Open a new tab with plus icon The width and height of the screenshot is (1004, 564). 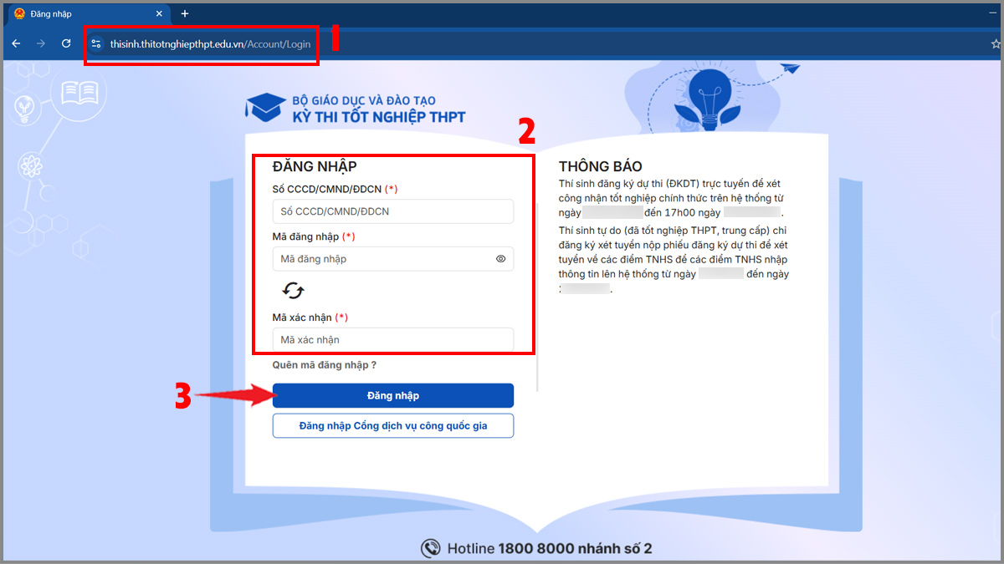coord(185,13)
